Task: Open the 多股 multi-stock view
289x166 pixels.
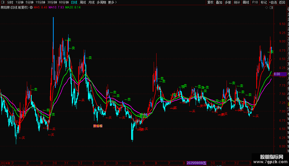Action: coord(228,2)
